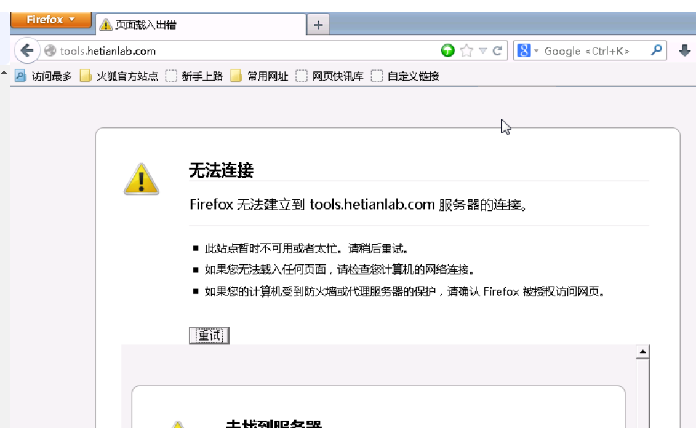Image resolution: width=696 pixels, height=428 pixels.
Task: Open the downloads arrow icon
Action: (x=684, y=50)
